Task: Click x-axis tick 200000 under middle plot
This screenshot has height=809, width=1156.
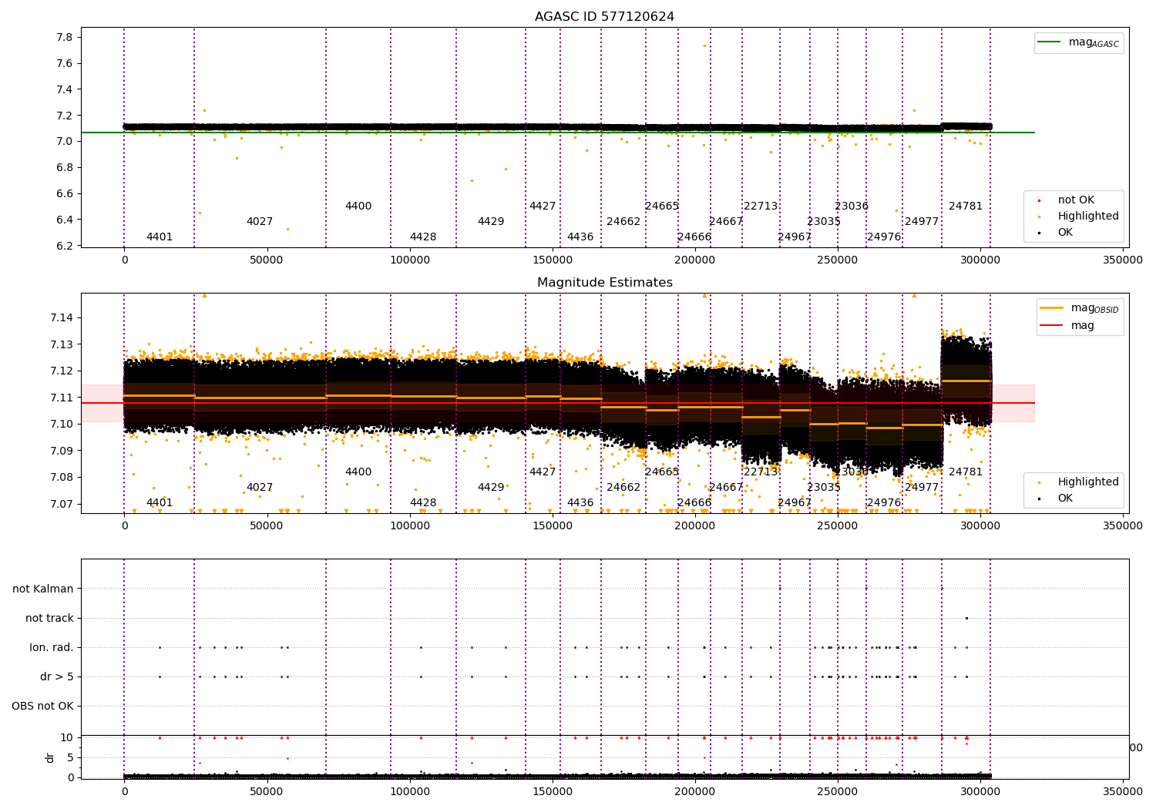Action: [695, 526]
